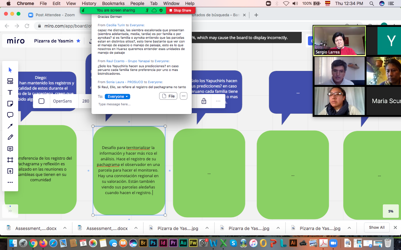Image resolution: width=401 pixels, height=250 pixels.
Task: Click the 5% zoom level indicator
Action: click(391, 211)
